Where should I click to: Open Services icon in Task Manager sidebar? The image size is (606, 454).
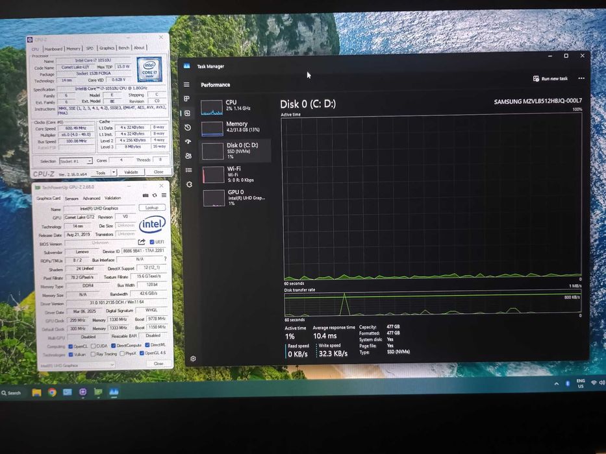[189, 184]
